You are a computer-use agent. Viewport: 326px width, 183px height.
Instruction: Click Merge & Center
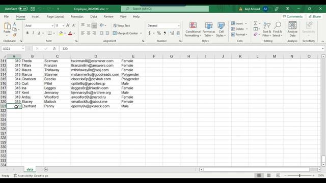[125, 33]
